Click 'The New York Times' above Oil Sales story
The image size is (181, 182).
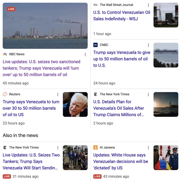click(x=114, y=94)
